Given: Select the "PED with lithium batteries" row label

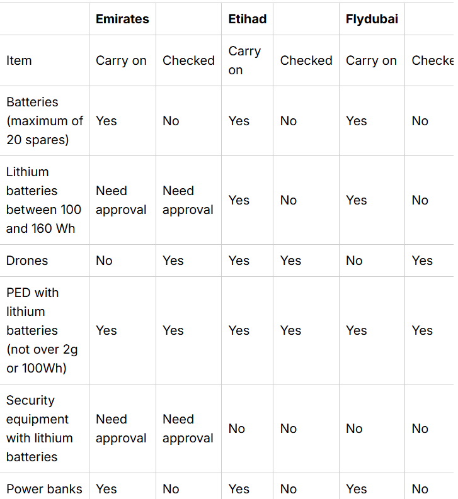Looking at the screenshot, I should pyautogui.click(x=42, y=330).
